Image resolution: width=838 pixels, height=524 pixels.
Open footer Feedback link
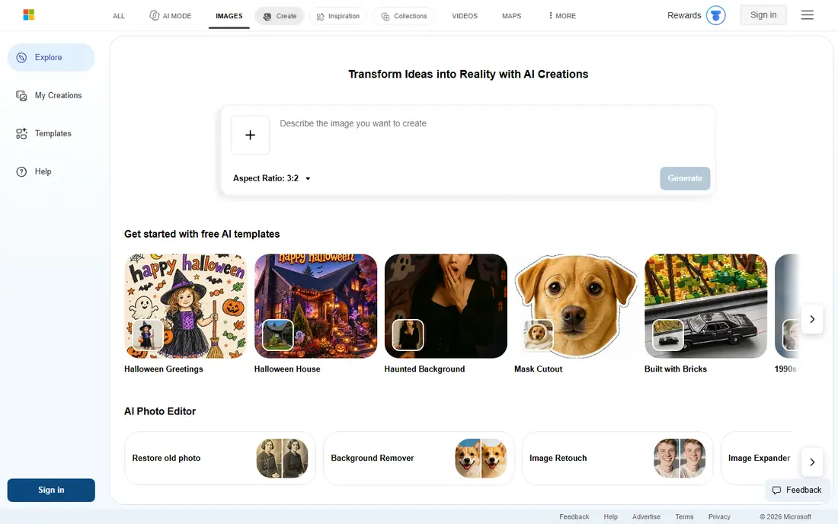click(574, 516)
